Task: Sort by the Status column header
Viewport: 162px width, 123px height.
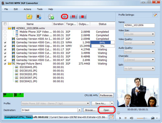Action: tap(102, 24)
